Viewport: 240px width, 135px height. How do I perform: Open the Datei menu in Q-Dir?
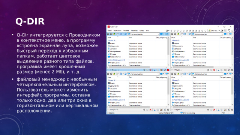pyautogui.click(x=109, y=31)
